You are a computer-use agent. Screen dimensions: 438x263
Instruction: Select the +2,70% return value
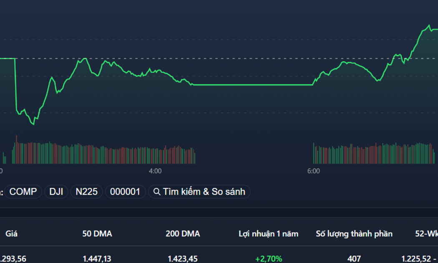[269, 259]
